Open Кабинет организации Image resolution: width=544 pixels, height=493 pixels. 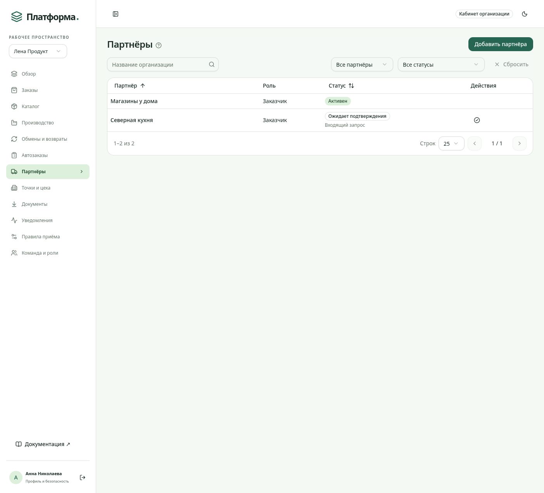click(x=484, y=14)
